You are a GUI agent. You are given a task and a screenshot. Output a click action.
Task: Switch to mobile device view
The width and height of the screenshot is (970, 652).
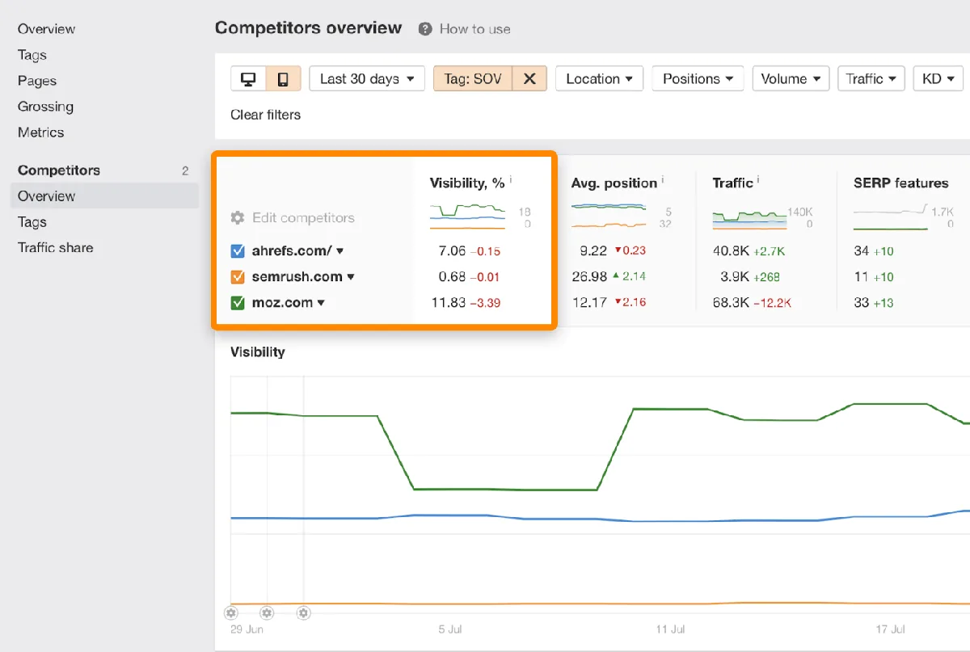(x=283, y=78)
